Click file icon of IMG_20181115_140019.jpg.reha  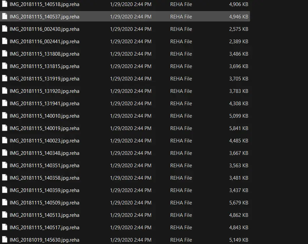pyautogui.click(x=5, y=128)
